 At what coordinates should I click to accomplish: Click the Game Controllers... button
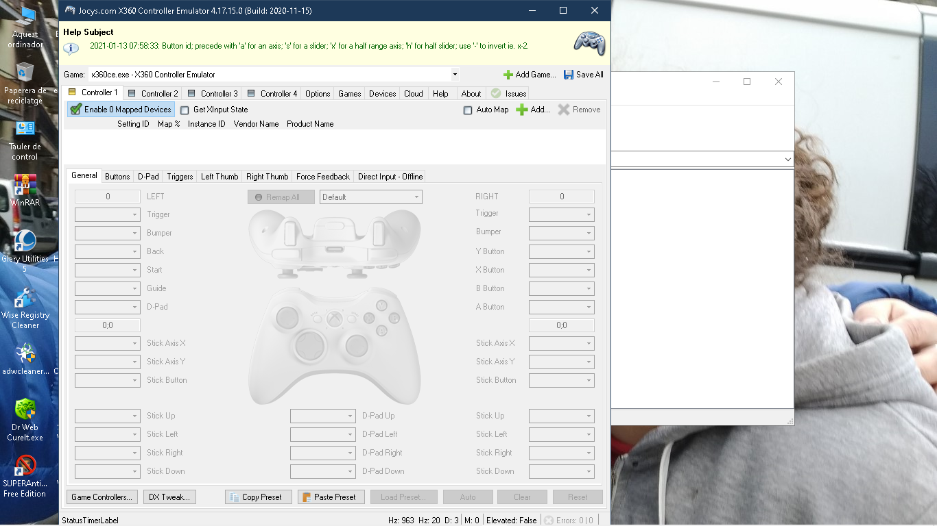102,497
